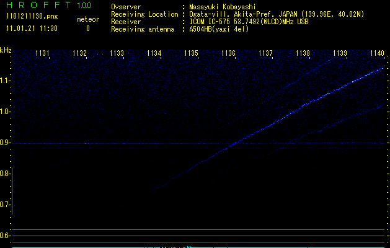Click the 1135 time marker
Viewport: 390px width, 248px height.
[191, 53]
